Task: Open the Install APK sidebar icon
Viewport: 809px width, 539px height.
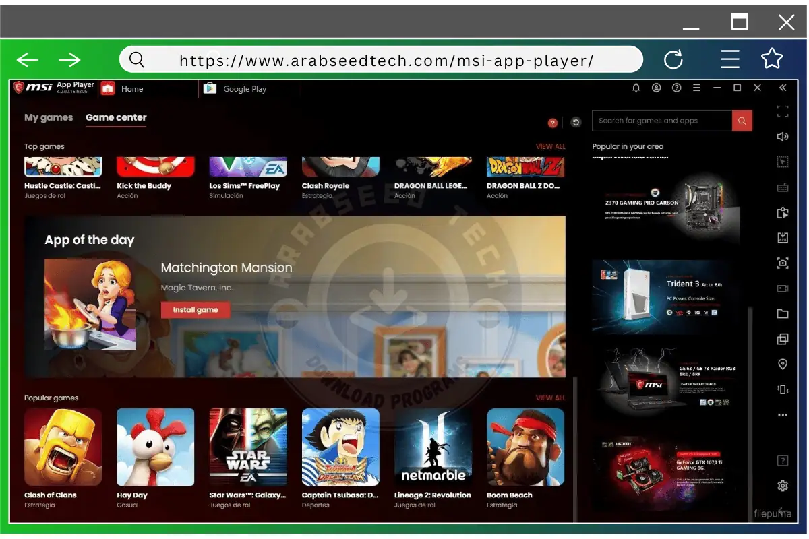Action: pyautogui.click(x=783, y=237)
